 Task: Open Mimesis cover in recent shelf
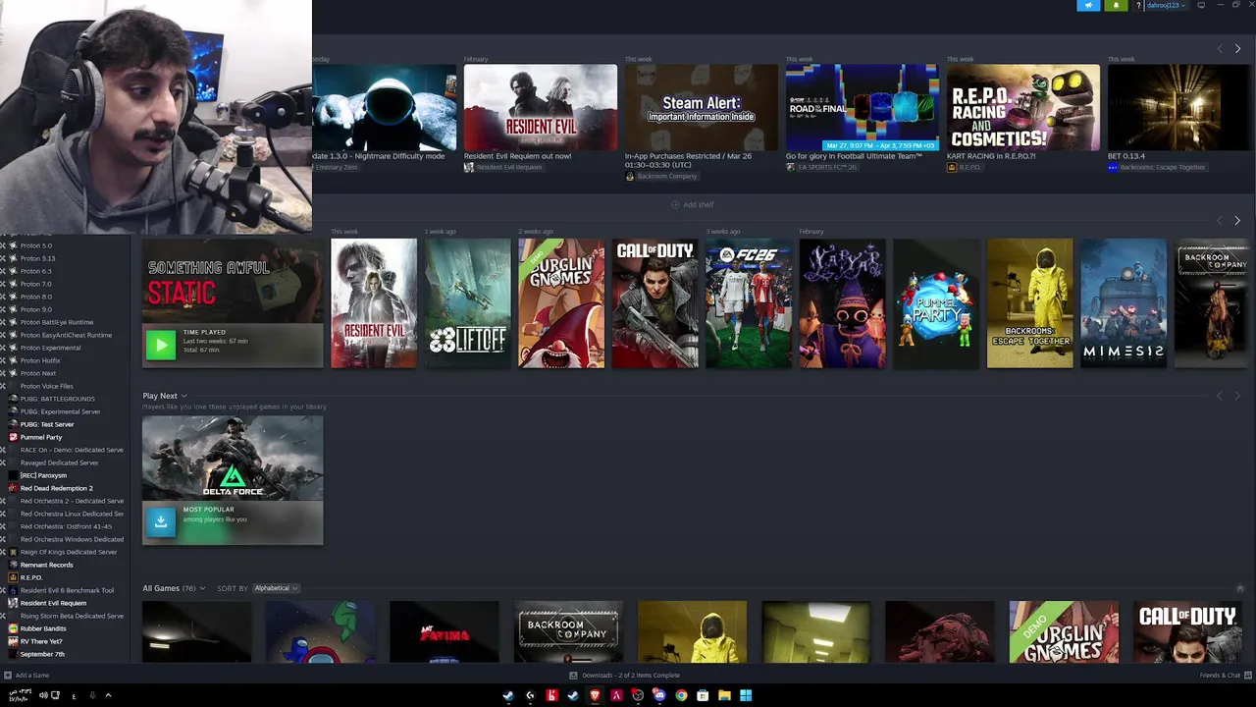pos(1124,303)
